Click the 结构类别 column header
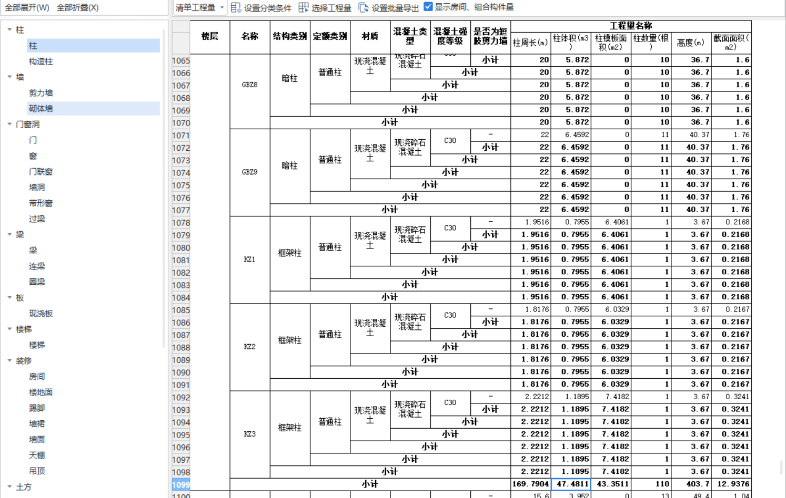 point(290,37)
